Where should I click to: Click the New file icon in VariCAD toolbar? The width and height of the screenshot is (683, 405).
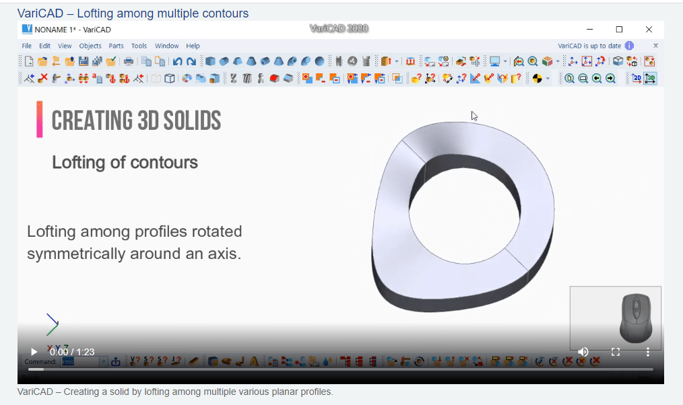pyautogui.click(x=29, y=61)
